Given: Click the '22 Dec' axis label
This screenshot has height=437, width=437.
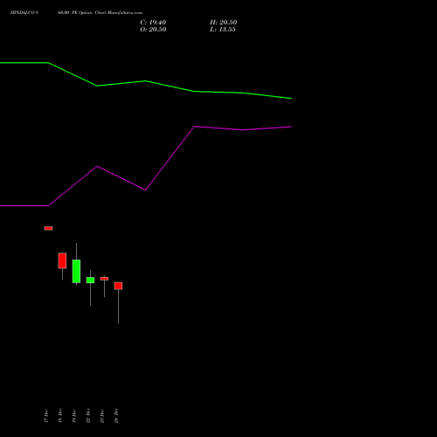Looking at the screenshot, I should pos(88,416).
